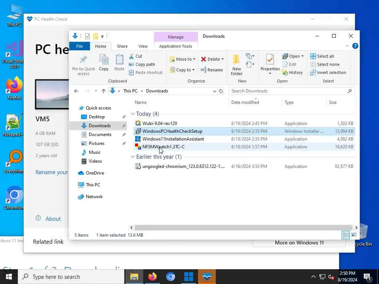Image resolution: width=379 pixels, height=284 pixels.
Task: Expand Copy to dropdown
Action: click(x=193, y=70)
